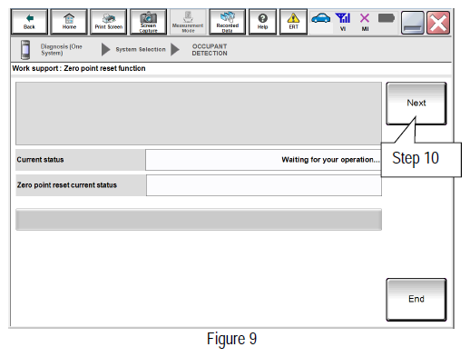Image resolution: width=470 pixels, height=357 pixels.
Task: Click the diagnosis device icon in breadcrumb
Action: [25, 50]
